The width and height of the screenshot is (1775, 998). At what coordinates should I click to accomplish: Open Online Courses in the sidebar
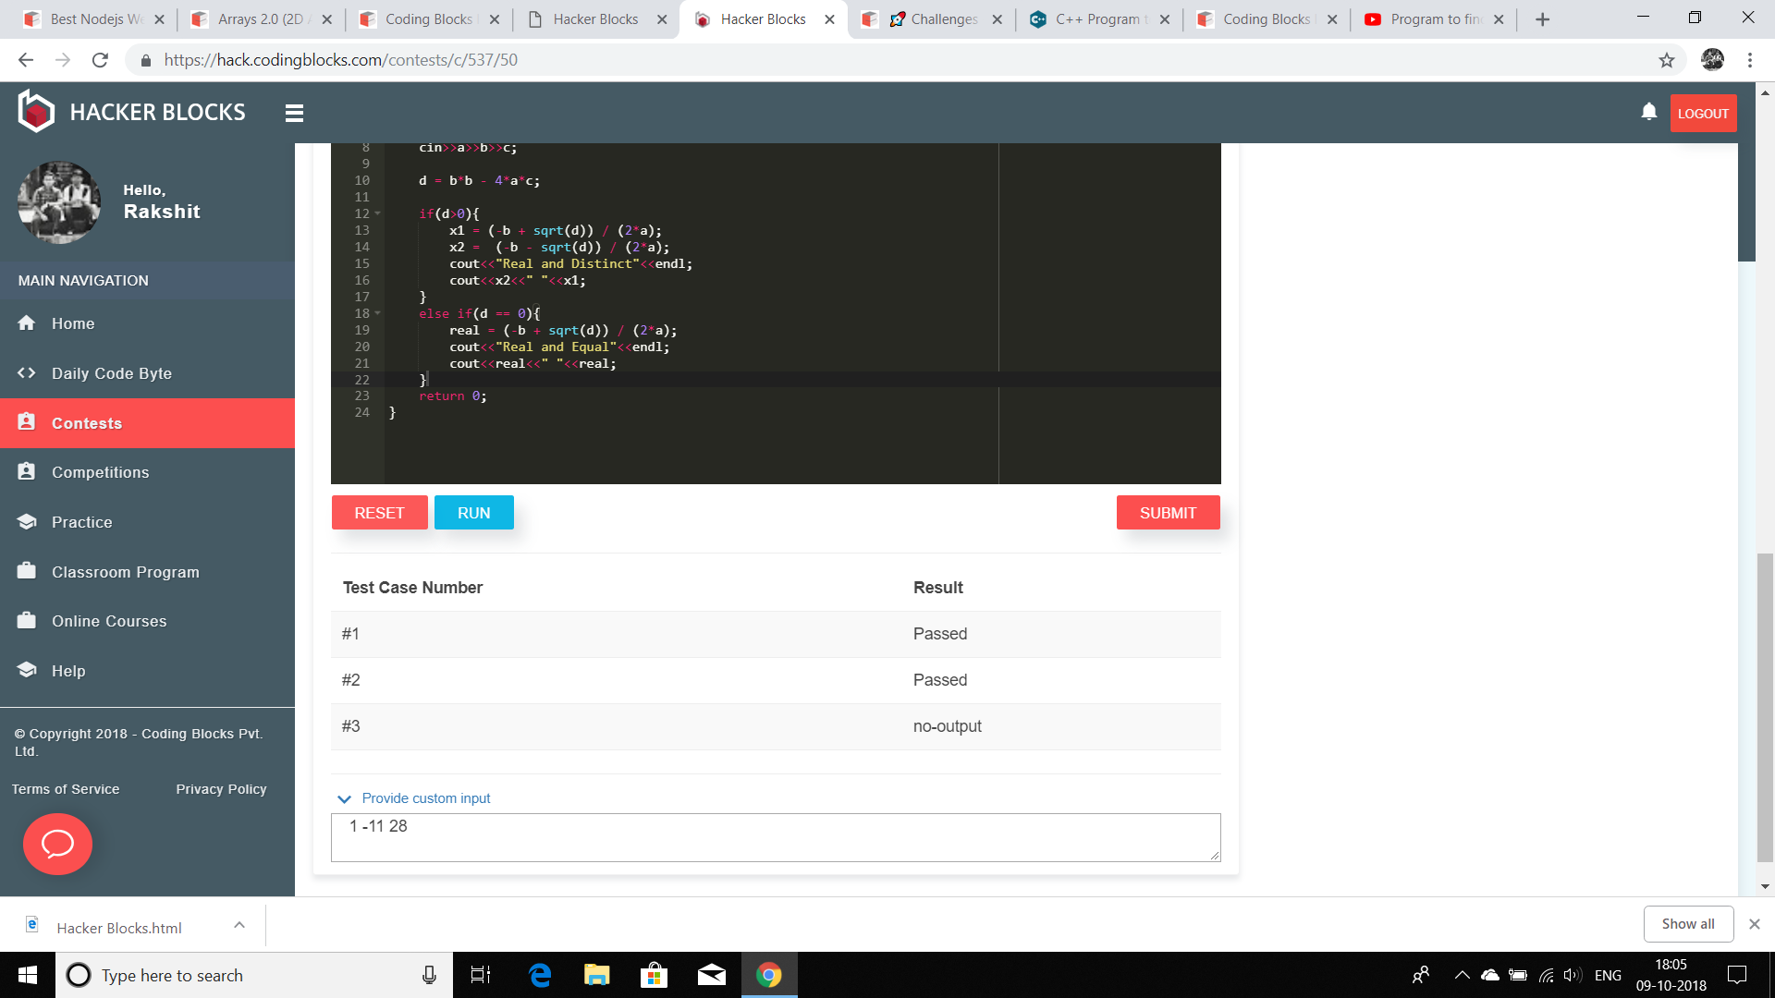(x=147, y=621)
